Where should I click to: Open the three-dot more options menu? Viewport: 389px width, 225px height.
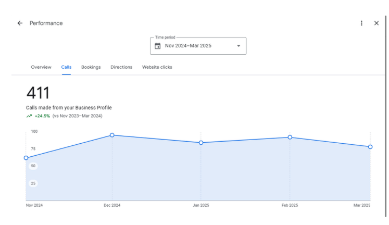coord(361,23)
